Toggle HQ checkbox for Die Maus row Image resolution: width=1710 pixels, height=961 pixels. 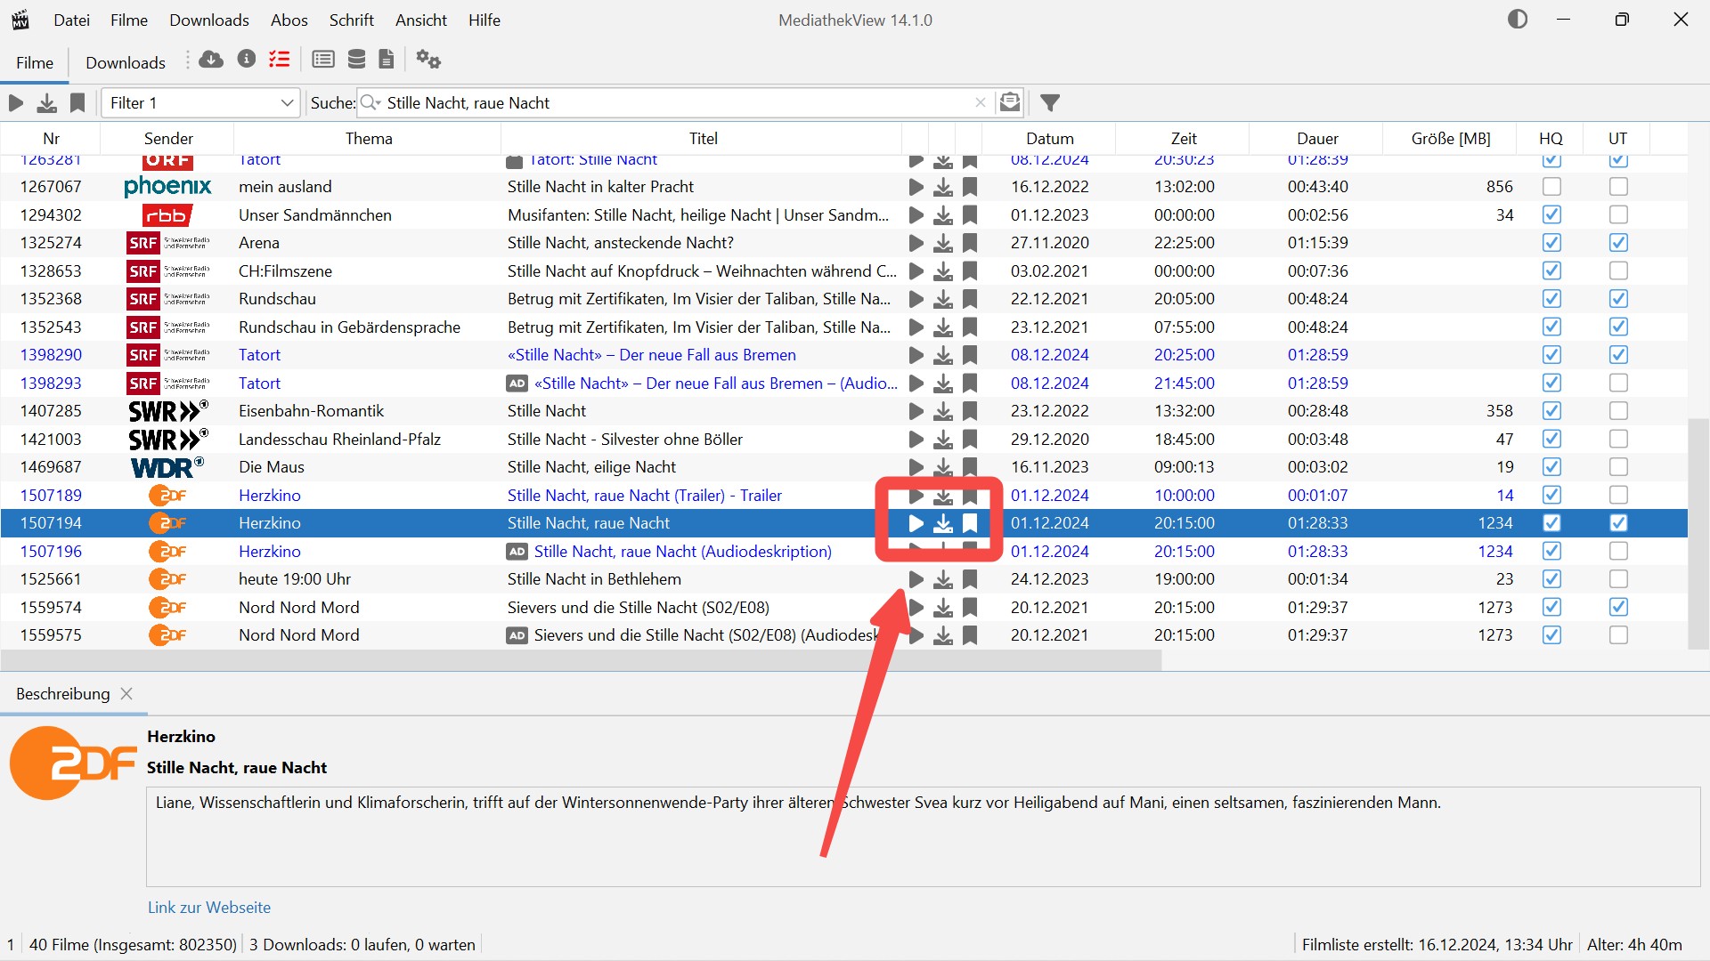(1551, 467)
